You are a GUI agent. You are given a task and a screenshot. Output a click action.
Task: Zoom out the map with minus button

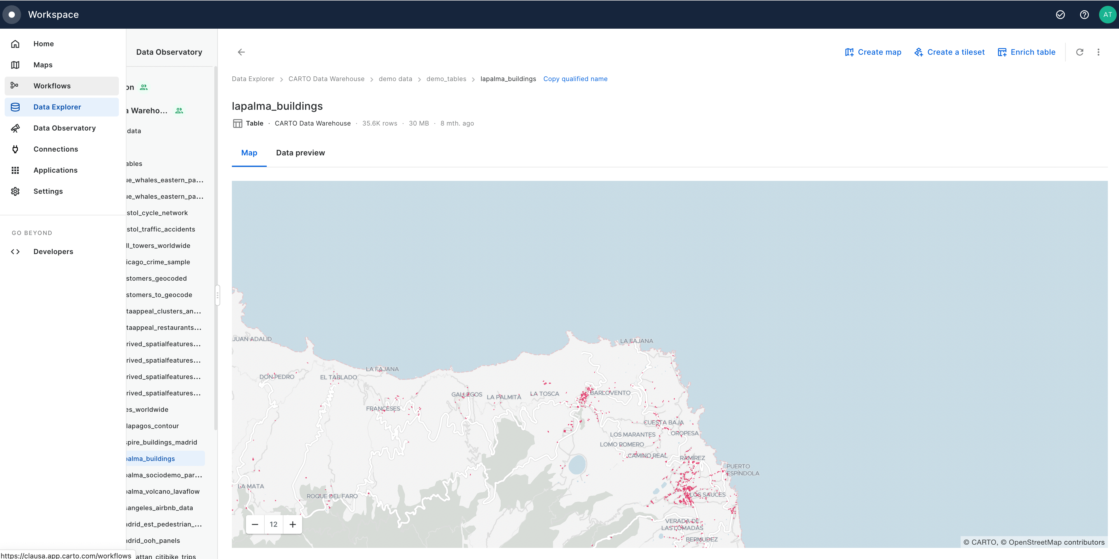[x=255, y=524]
